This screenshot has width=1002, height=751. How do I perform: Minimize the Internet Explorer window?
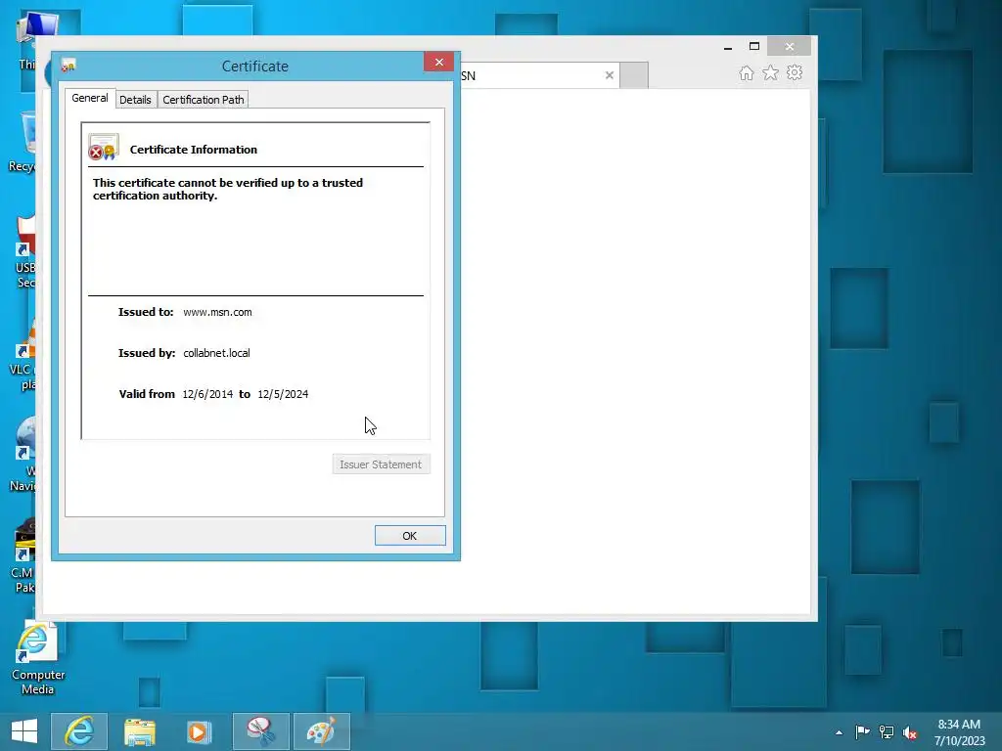(728, 47)
